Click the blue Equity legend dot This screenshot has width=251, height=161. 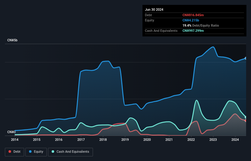30,152
